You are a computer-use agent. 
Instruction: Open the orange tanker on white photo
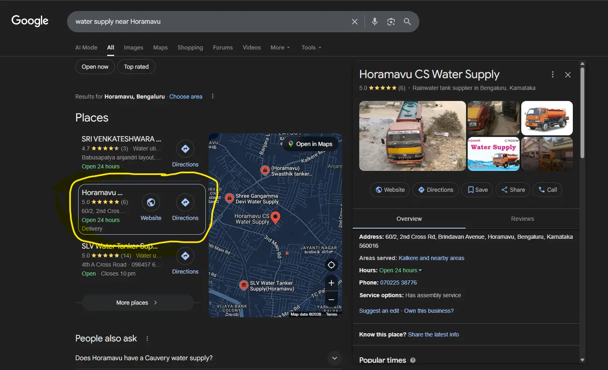(x=547, y=118)
